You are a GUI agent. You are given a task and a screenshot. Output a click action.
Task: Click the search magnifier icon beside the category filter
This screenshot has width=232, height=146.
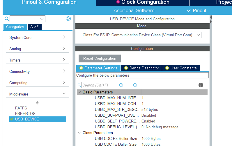tap(7, 19)
